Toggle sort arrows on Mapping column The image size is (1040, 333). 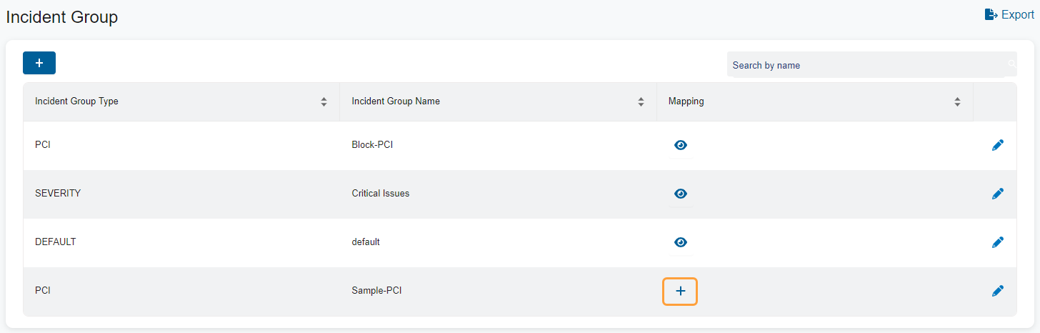(957, 102)
